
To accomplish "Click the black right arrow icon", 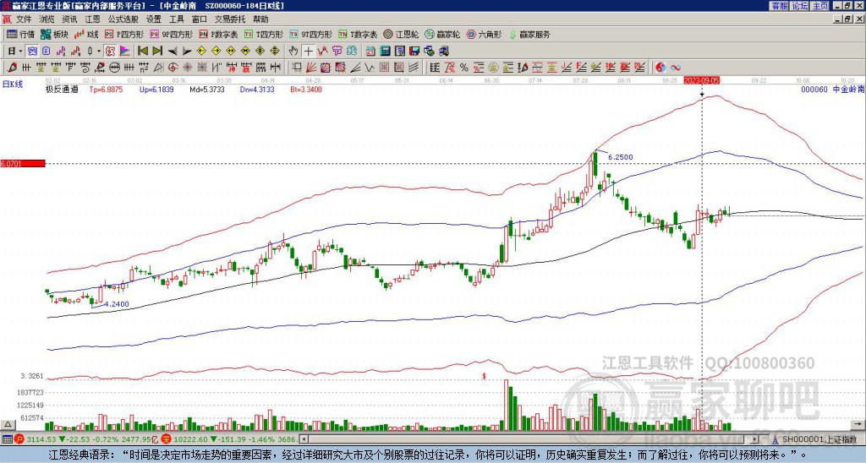I will pyautogui.click(x=187, y=52).
